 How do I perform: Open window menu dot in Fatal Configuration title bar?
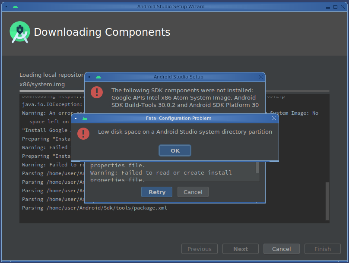(x=76, y=119)
